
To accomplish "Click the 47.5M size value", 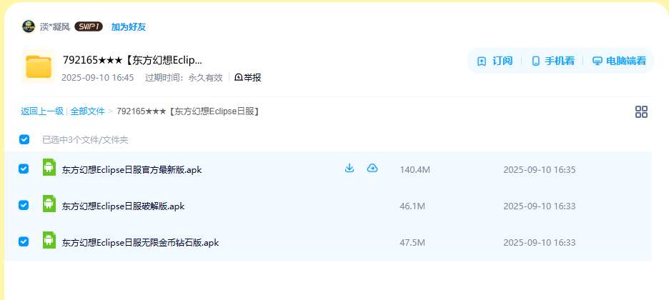I will pyautogui.click(x=412, y=243).
